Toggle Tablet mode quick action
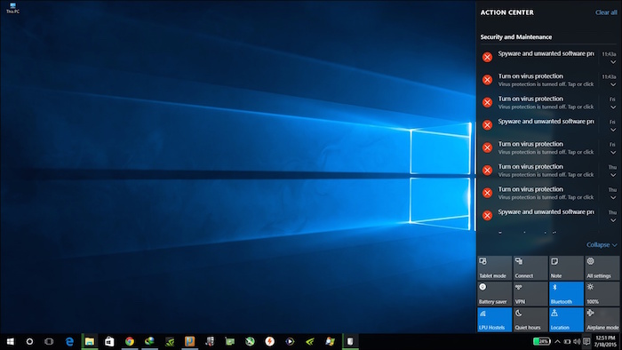Viewport: 622px width, 350px height. pos(494,268)
